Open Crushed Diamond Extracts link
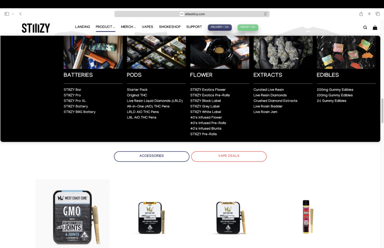 275,101
